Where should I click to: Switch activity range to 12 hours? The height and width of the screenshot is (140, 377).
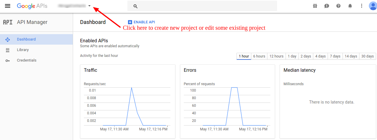point(276,56)
